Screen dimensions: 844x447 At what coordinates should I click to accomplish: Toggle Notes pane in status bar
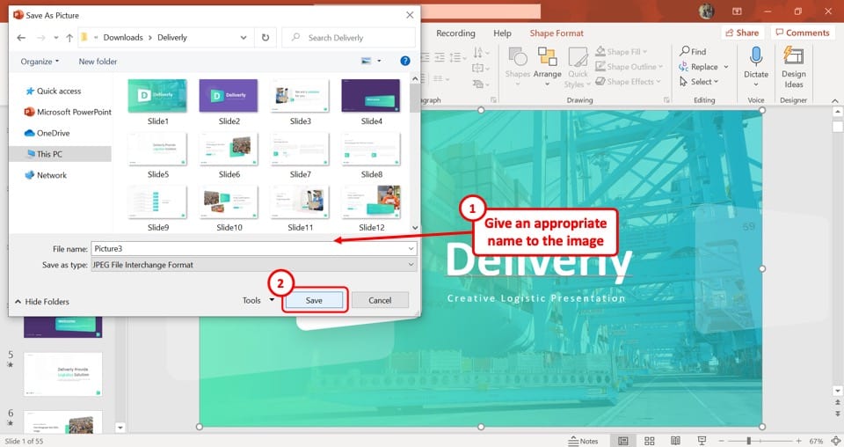(584, 441)
